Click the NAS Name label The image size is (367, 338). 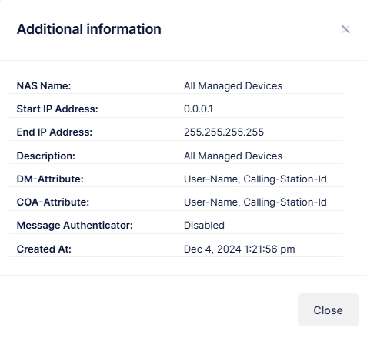point(44,85)
